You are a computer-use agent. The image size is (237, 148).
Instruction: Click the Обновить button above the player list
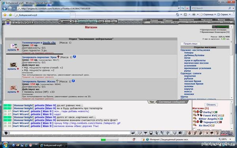point(211,105)
